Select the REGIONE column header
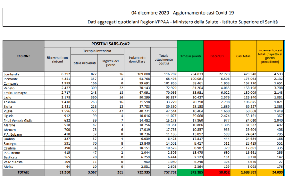This screenshot has width=285, height=178. click(23, 56)
